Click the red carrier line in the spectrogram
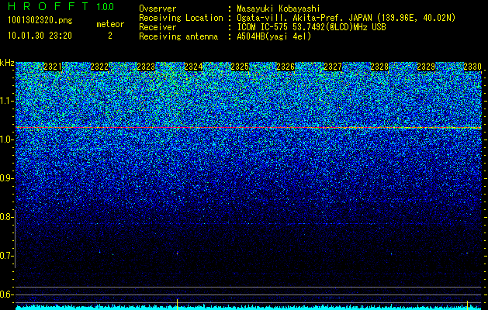This screenshot has height=310, width=488. 248,127
